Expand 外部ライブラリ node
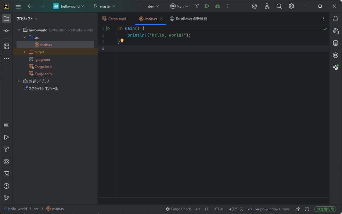The width and height of the screenshot is (342, 214). 19,81
